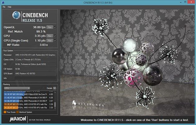Image resolution: width=196 pixels, height=125 pixels.
Task: Click the CB Version value 64 Bit
Action: pos(35,69)
